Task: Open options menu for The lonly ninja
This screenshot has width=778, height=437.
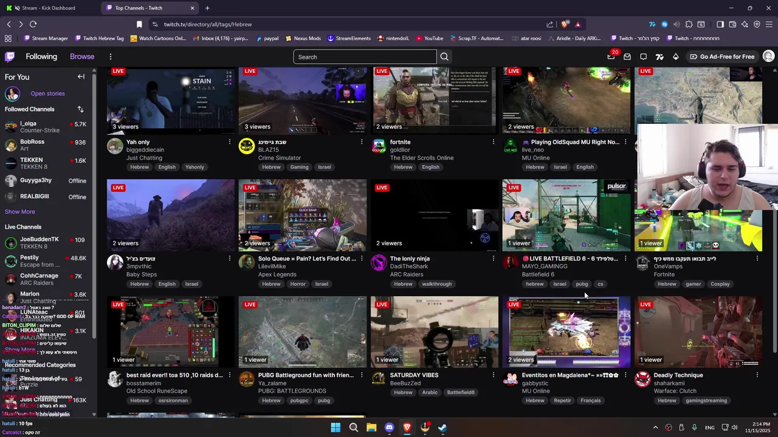Action: (493, 259)
